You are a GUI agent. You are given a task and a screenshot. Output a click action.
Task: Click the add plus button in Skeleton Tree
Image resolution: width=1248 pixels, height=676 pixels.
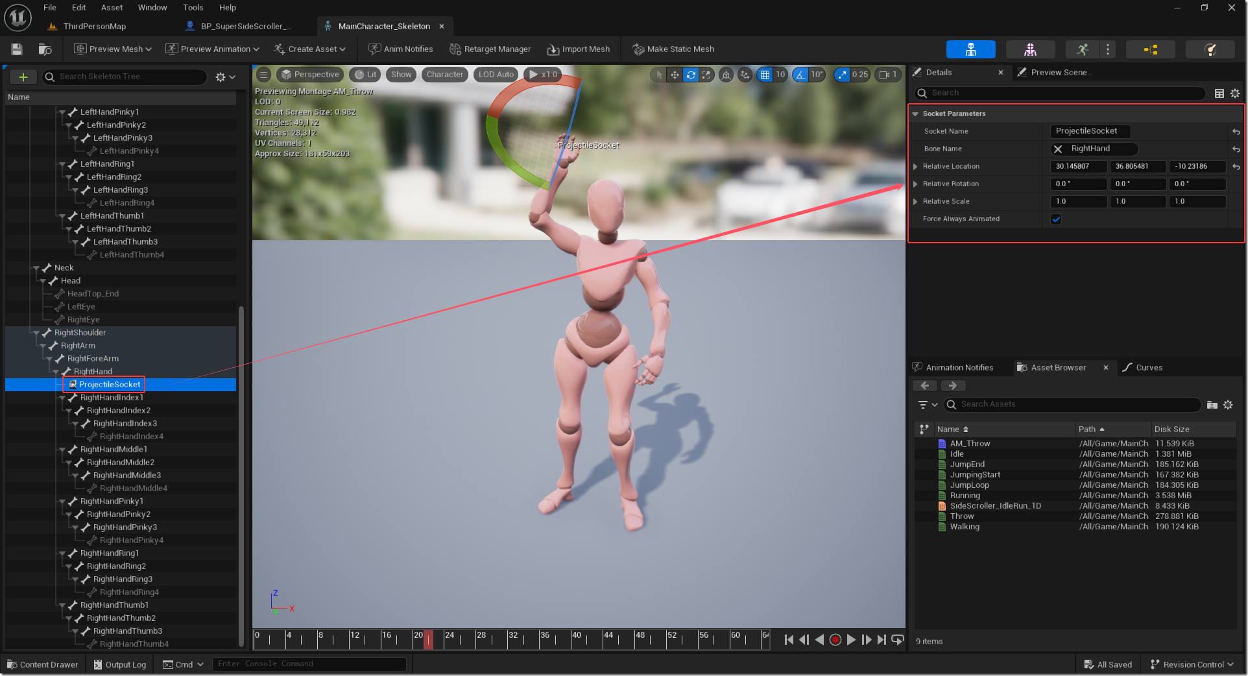[x=23, y=77]
